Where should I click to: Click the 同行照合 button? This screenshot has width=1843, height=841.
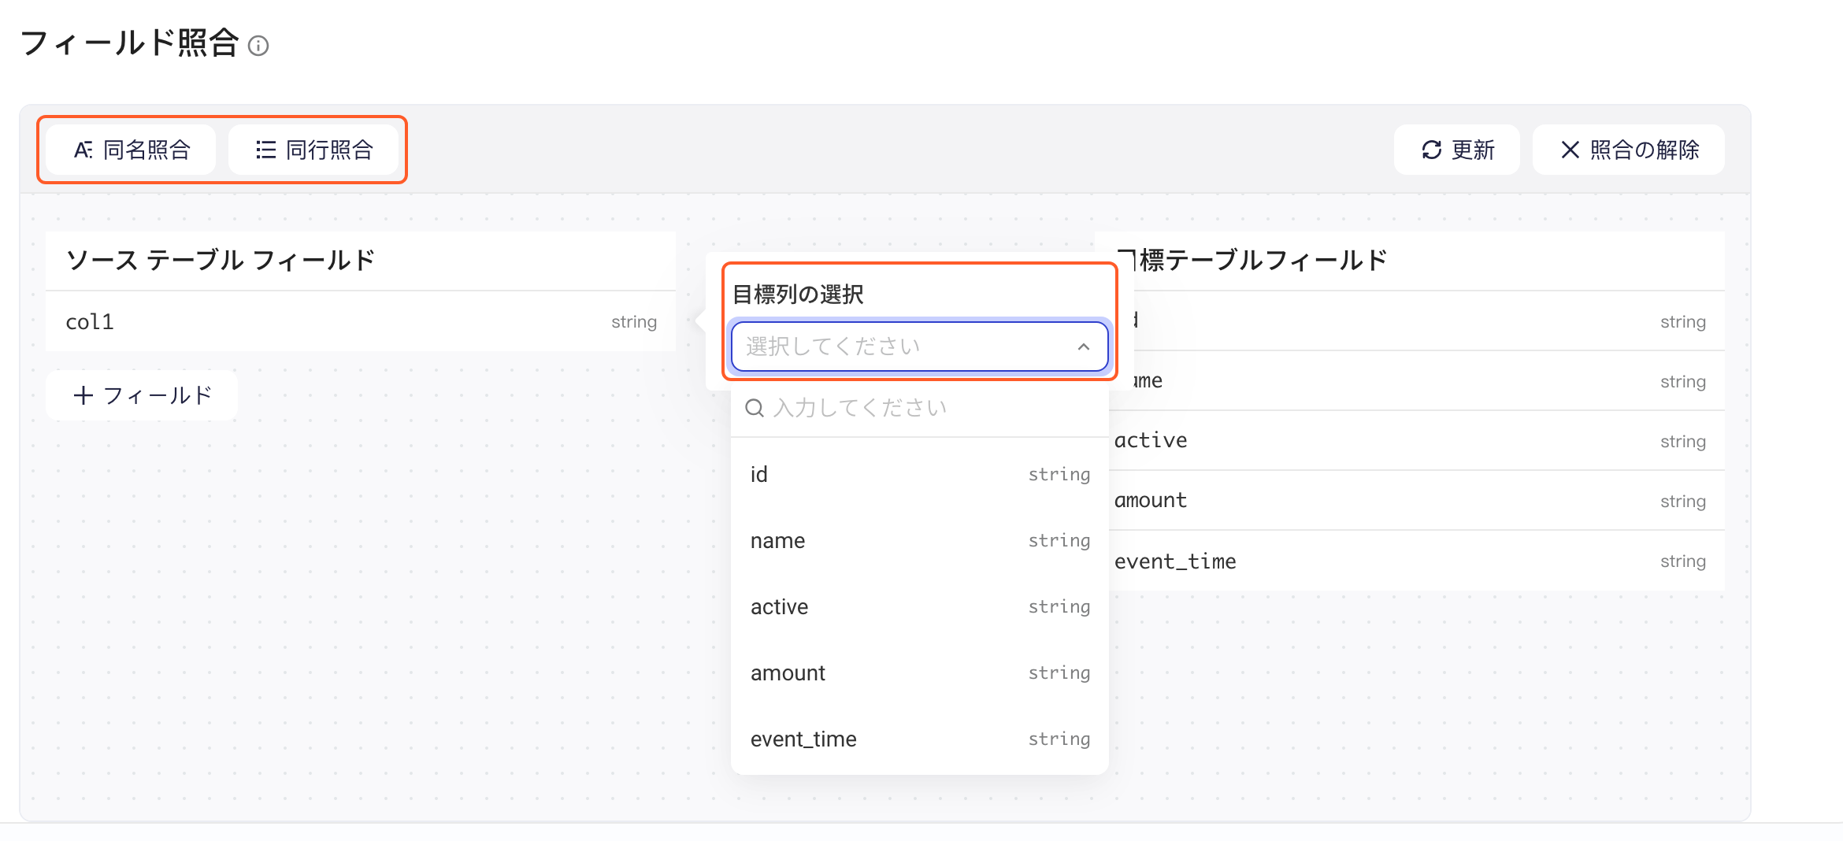(x=313, y=150)
